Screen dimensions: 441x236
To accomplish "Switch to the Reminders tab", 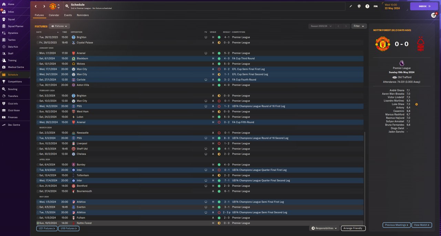I will point(83,15).
